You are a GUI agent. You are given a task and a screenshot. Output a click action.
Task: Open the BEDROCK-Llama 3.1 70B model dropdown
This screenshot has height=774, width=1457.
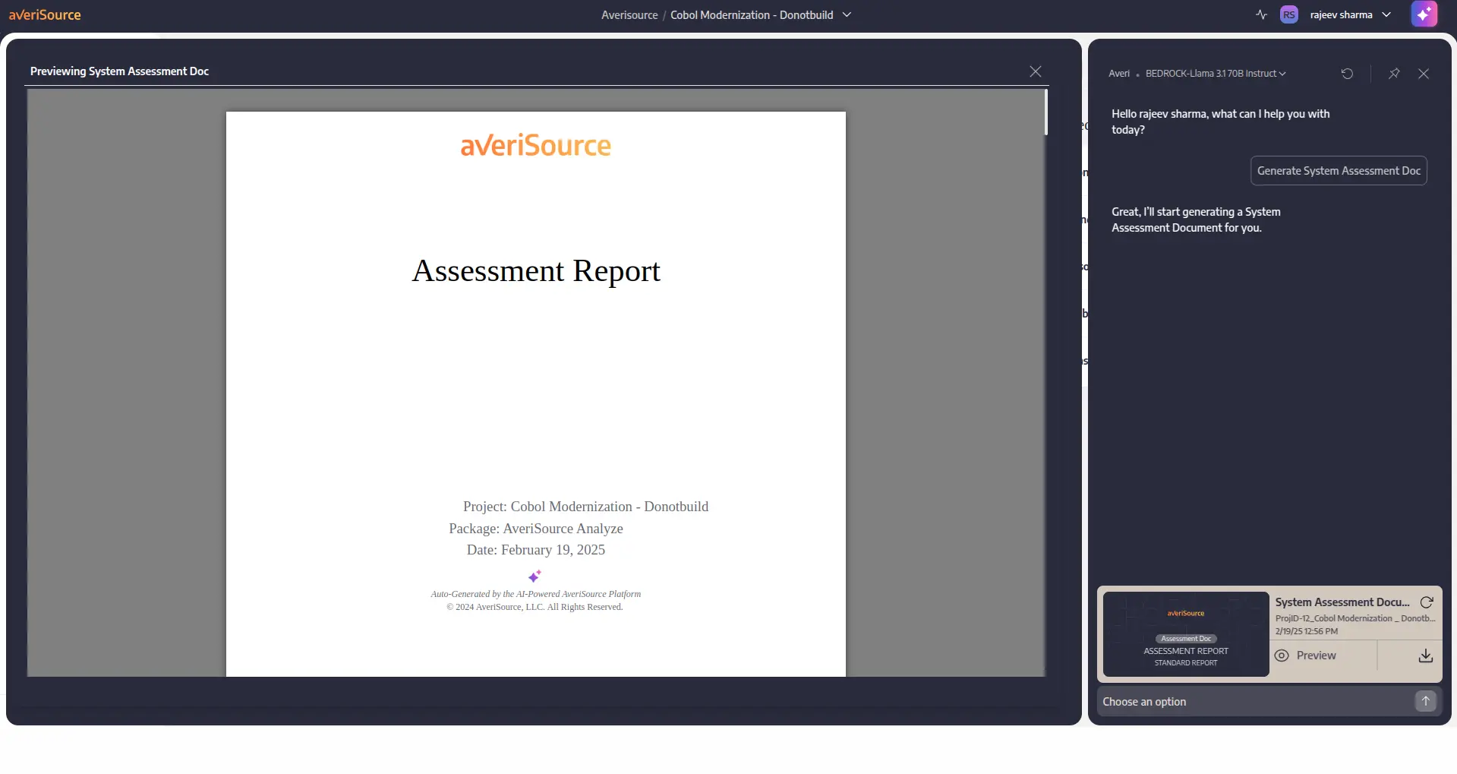1216,74
